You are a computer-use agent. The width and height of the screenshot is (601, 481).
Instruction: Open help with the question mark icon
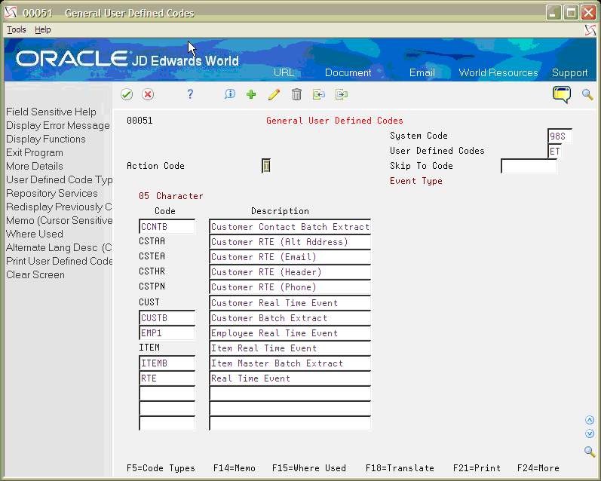190,94
